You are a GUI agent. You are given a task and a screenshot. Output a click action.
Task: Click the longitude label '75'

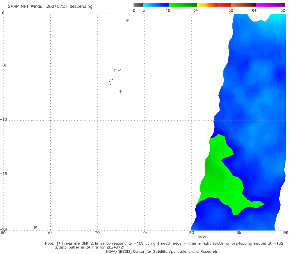[144, 233]
